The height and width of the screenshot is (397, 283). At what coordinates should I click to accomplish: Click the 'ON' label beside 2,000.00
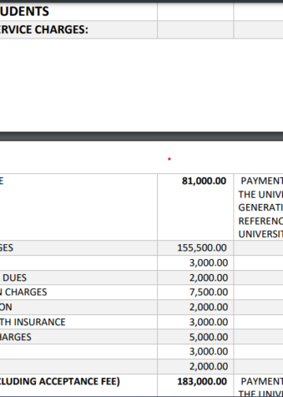[6, 307]
